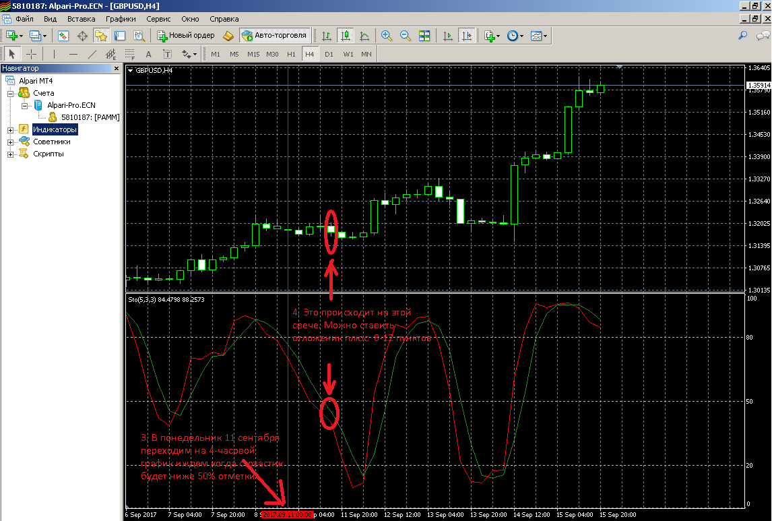Open the Strategy Tester icon
Screen dimensions: 772x521
139,36
